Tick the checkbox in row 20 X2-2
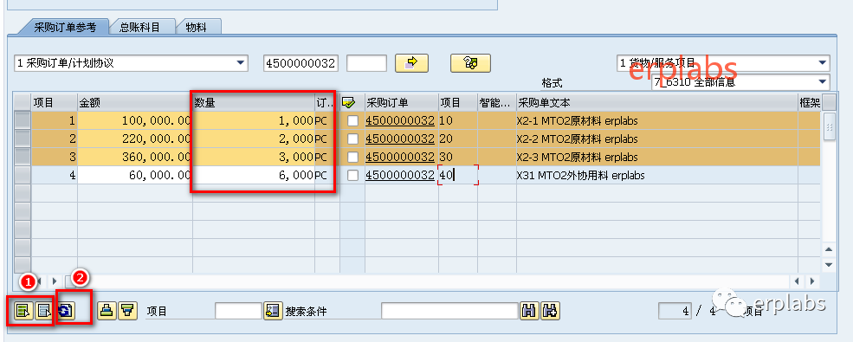 [x=353, y=139]
